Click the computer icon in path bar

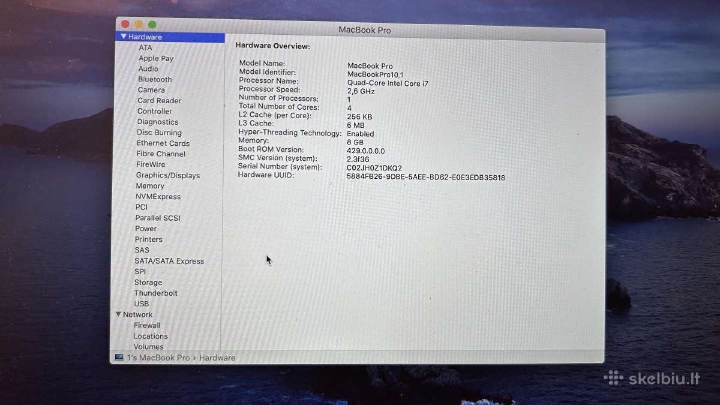click(x=119, y=357)
